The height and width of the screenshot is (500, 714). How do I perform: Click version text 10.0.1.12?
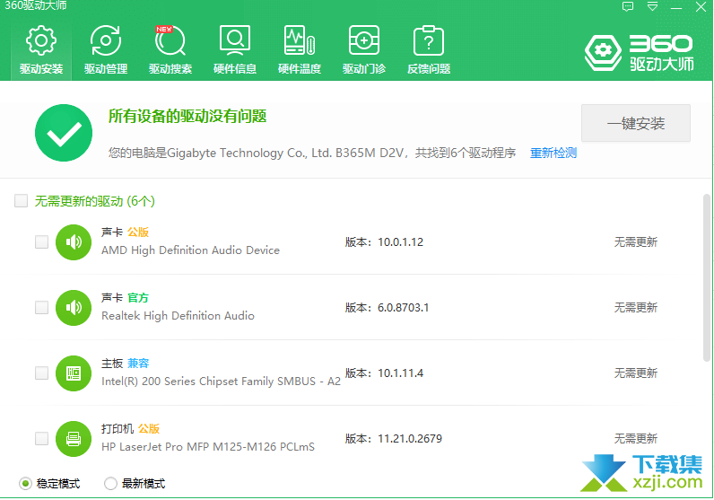pos(400,242)
